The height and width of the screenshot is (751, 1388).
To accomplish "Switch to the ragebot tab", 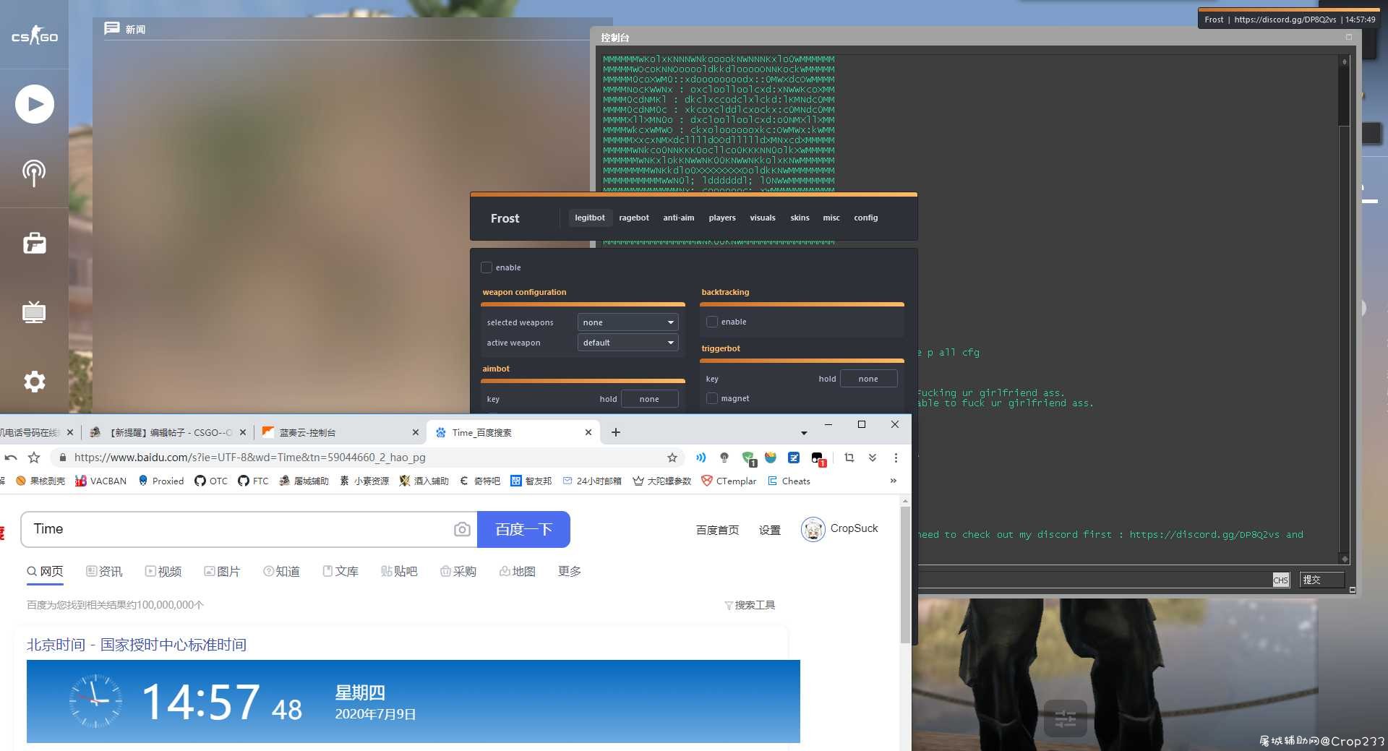I will tap(634, 218).
